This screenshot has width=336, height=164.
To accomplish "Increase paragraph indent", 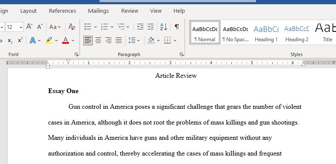I will (151, 27).
